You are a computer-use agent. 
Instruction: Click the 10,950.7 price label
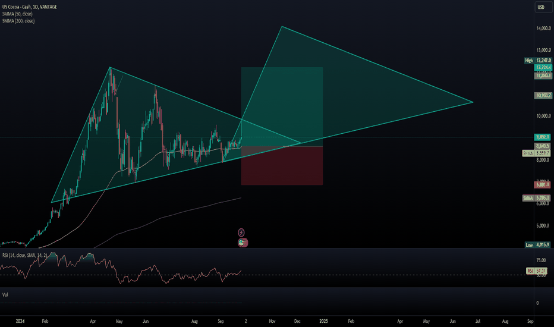point(543,96)
